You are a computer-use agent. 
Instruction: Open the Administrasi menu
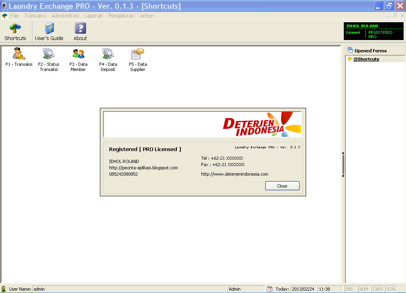pyautogui.click(x=65, y=16)
